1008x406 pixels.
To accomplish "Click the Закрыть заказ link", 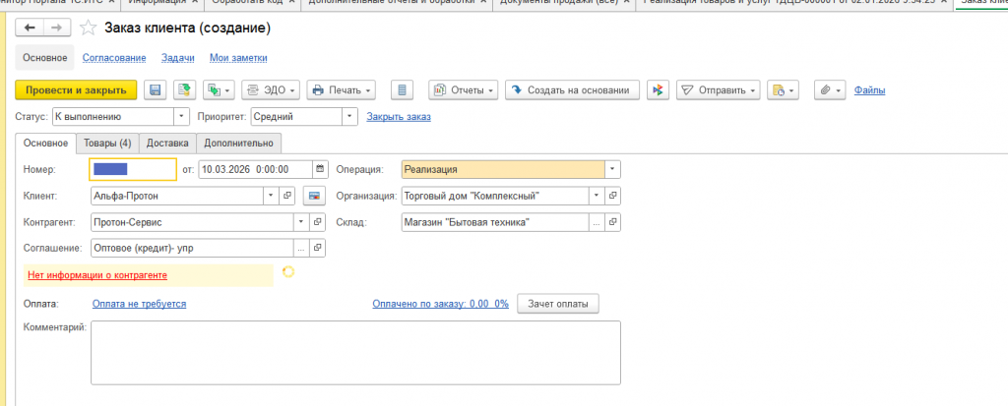I will click(x=399, y=118).
